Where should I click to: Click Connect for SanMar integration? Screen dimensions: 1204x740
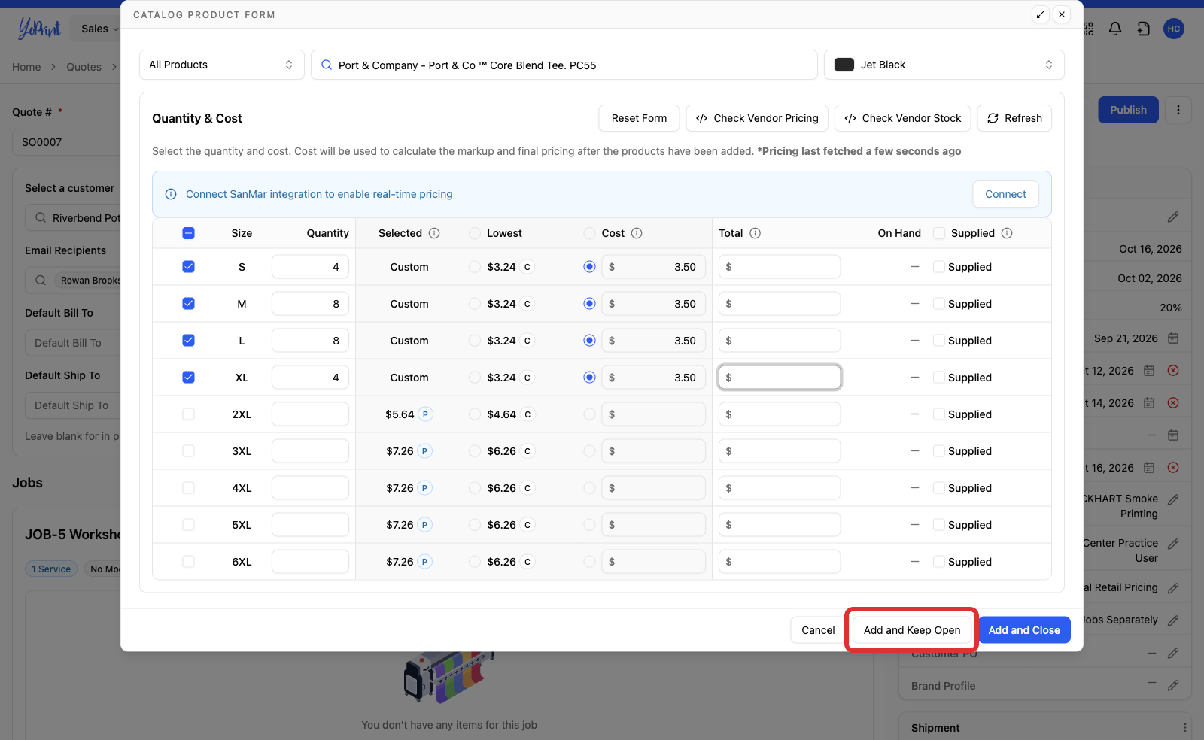click(1006, 194)
